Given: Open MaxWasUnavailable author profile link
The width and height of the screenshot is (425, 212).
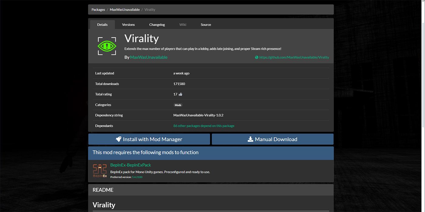Looking at the screenshot, I should 149,57.
